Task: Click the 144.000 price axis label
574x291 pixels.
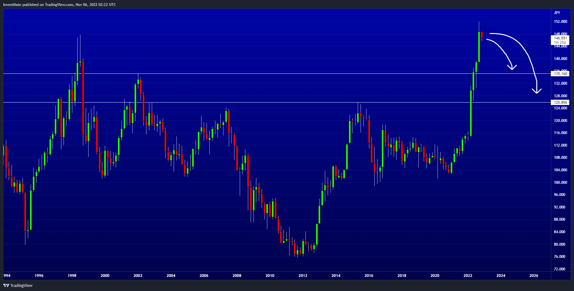Action: [560, 46]
